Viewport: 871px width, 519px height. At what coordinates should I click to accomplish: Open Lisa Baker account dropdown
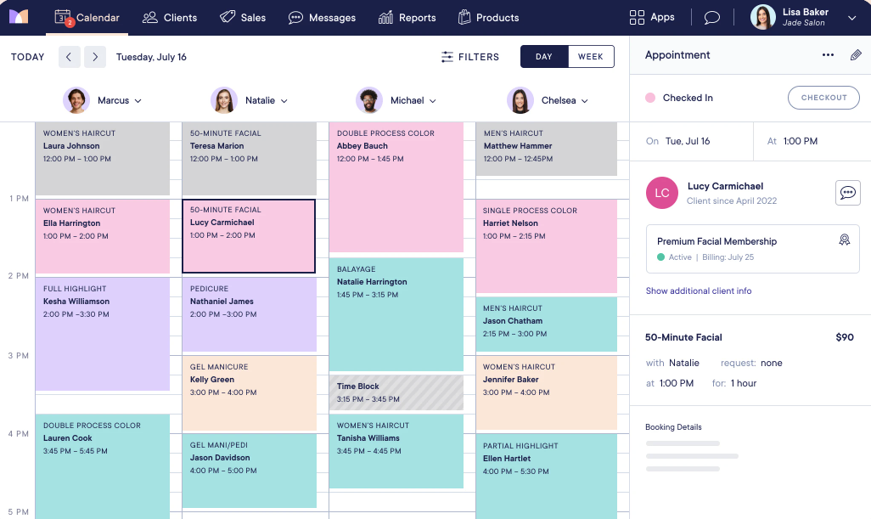point(851,18)
